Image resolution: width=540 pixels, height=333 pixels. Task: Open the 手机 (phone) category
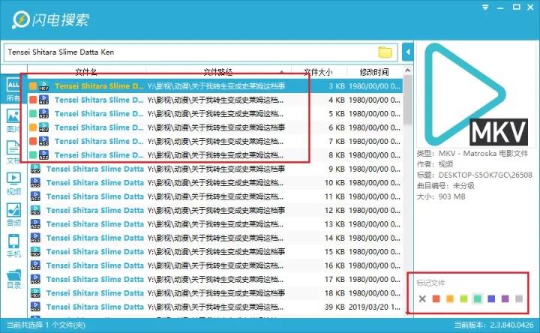13,246
